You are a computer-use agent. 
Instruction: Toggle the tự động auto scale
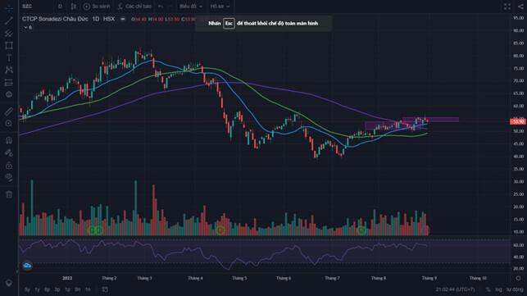[515, 289]
